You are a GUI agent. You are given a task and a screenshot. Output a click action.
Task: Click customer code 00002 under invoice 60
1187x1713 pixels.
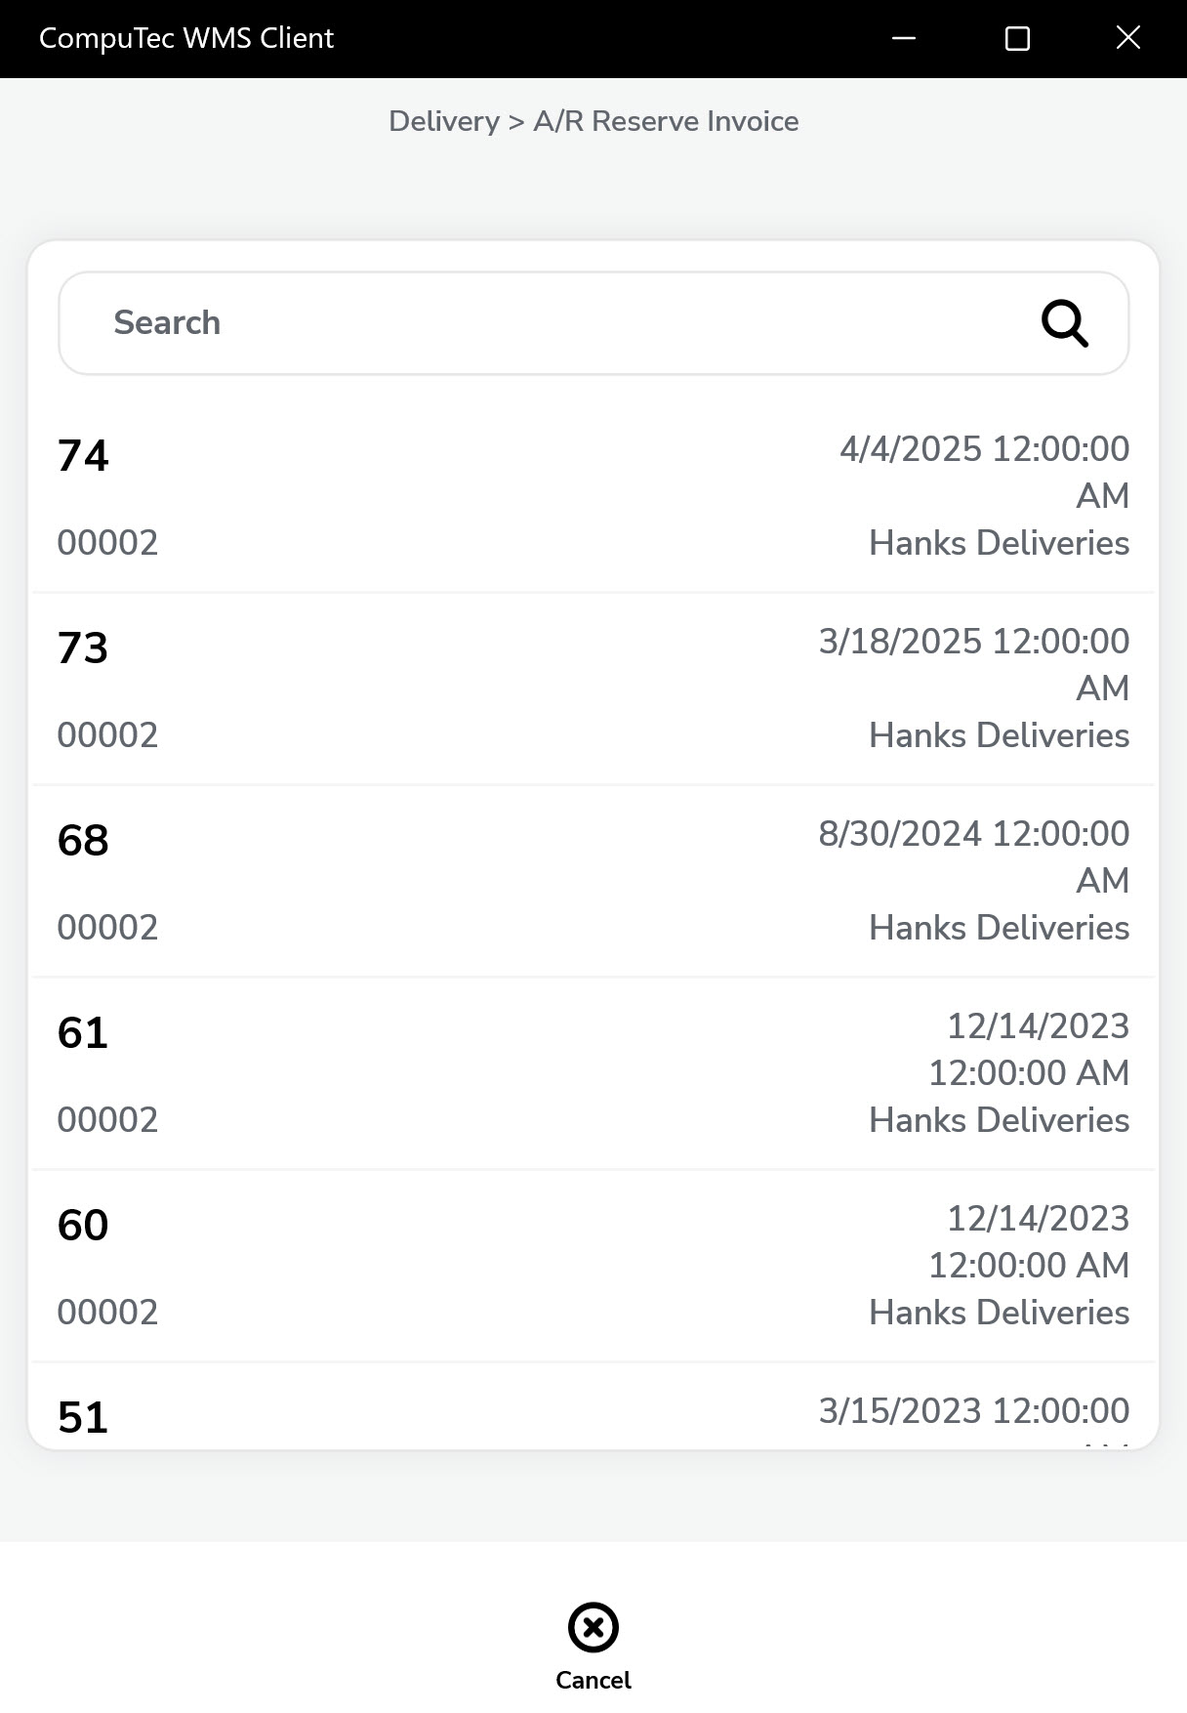click(x=107, y=1313)
